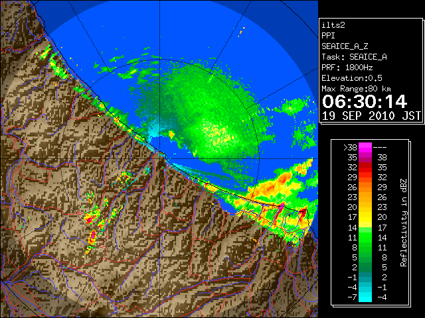This screenshot has width=425, height=318.
Task: Pick the purple 35–38 dBZ color band
Action: tap(365, 158)
